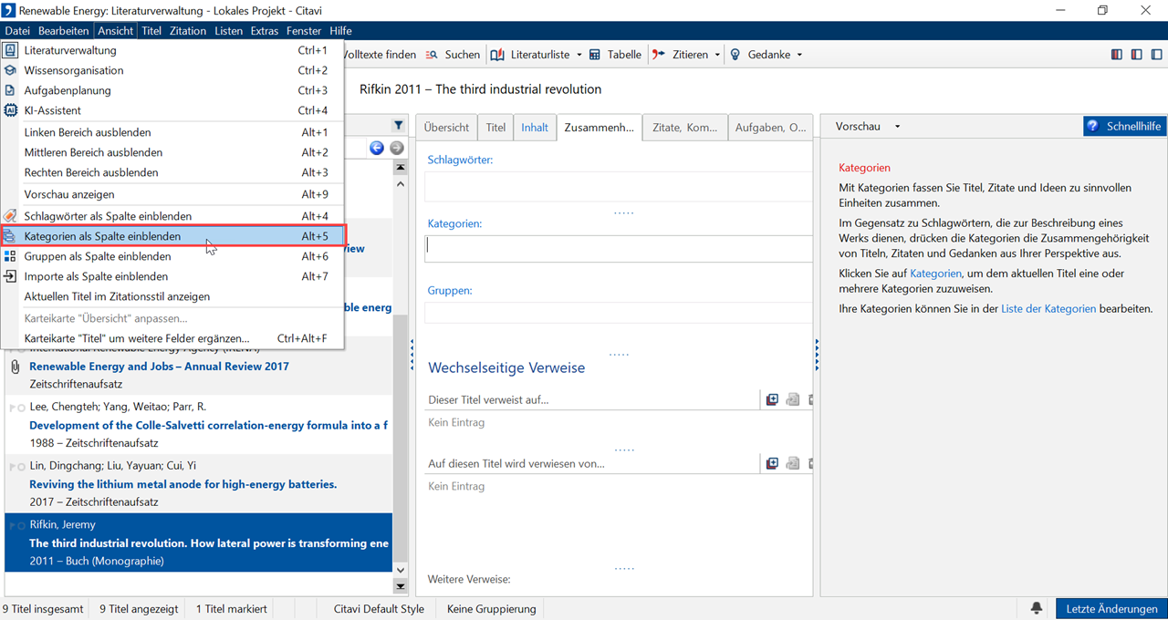This screenshot has height=620, width=1168.
Task: Click the paperclip icon beside Renewable Energy and Jobs
Action: click(15, 367)
